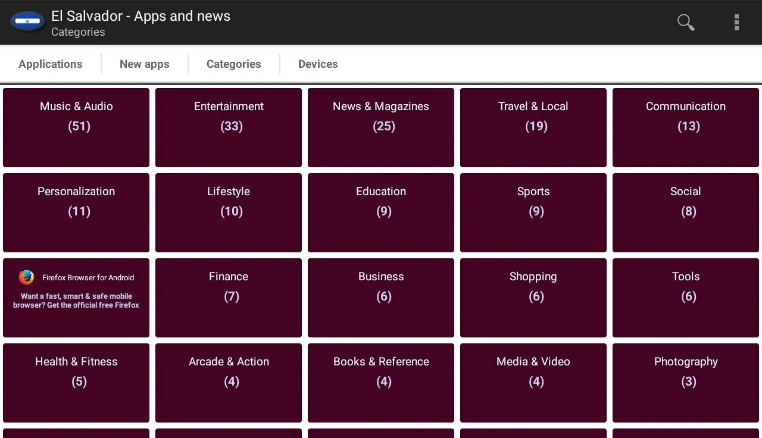Open the Books & Reference category
This screenshot has width=762, height=438.
pyautogui.click(x=381, y=383)
